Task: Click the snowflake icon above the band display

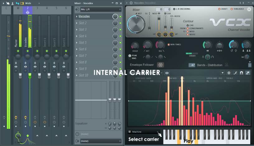Action: tap(229, 73)
